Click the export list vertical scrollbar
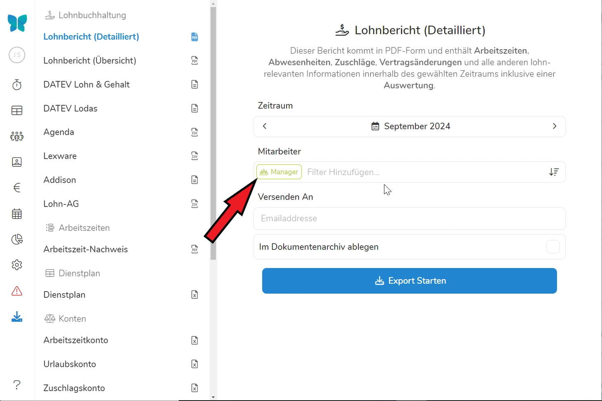This screenshot has height=401, width=602. pyautogui.click(x=213, y=132)
